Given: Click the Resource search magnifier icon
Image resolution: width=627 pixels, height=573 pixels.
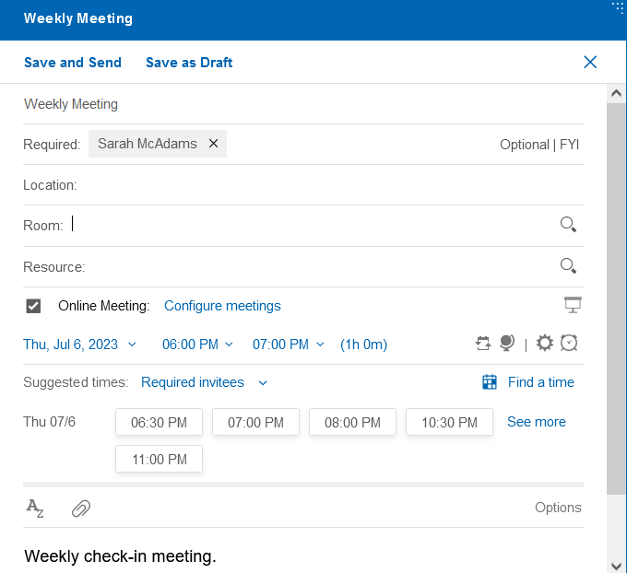Looking at the screenshot, I should 568,265.
